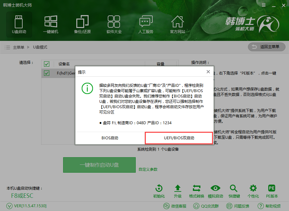Choose BIOS启动 in the dialog

pyautogui.click(x=110, y=138)
